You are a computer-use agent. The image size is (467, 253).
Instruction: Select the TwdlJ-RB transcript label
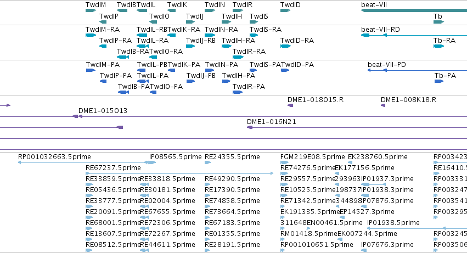click(x=201, y=40)
